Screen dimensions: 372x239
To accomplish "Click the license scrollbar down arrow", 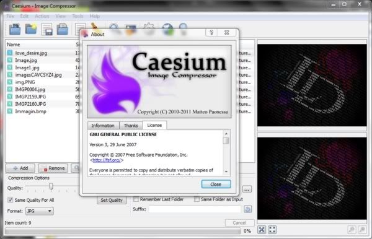I will [226, 172].
